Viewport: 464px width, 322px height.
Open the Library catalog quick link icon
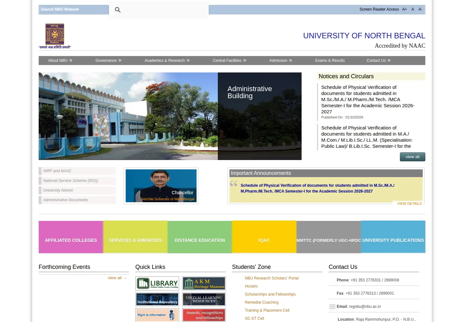157,283
